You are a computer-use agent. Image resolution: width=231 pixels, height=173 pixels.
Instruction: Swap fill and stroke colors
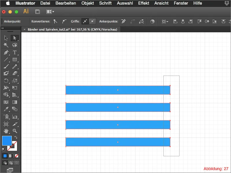[16, 137]
